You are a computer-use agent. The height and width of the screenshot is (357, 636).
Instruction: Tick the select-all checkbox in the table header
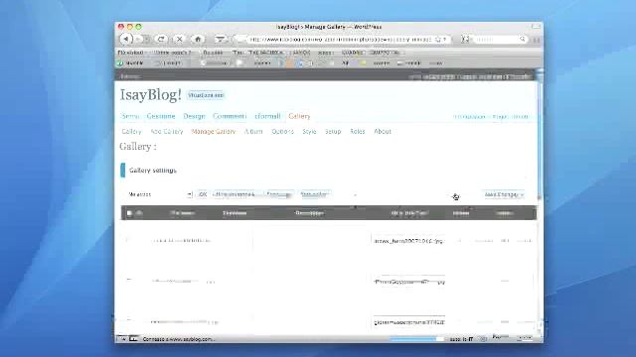click(x=129, y=213)
